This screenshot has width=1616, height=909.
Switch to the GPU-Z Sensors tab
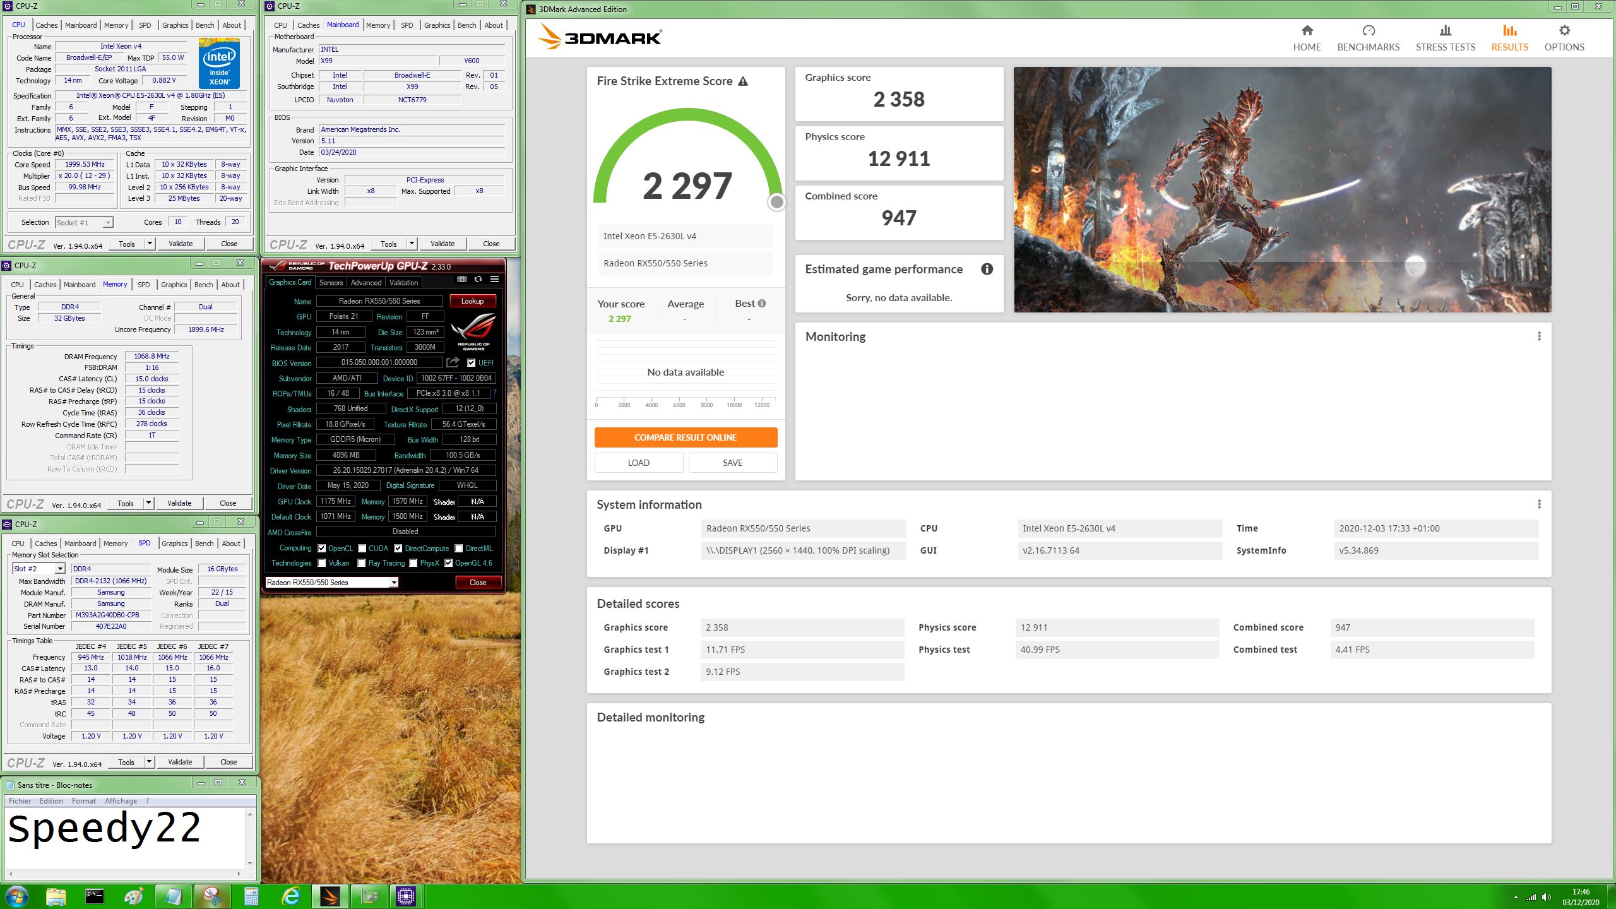[331, 283]
